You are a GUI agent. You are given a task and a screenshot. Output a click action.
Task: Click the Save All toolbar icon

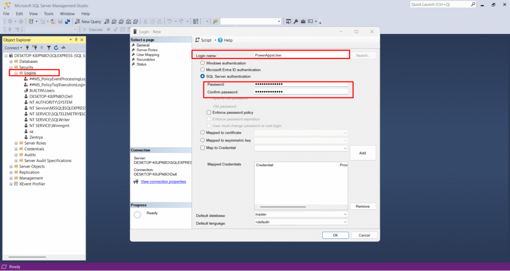66,21
